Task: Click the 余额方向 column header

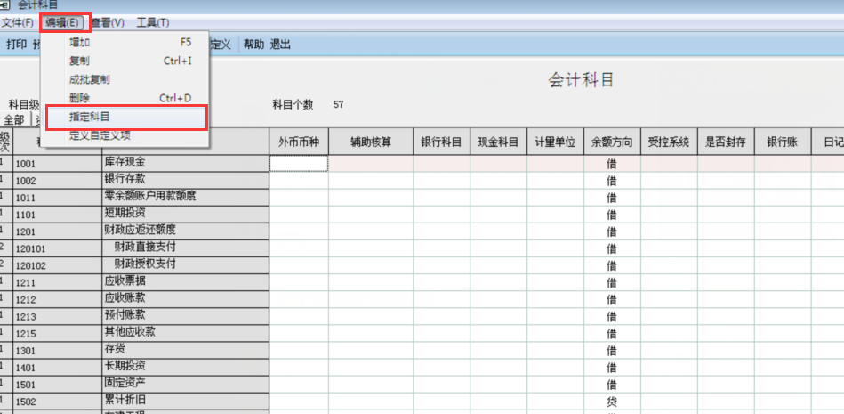Action: [612, 142]
